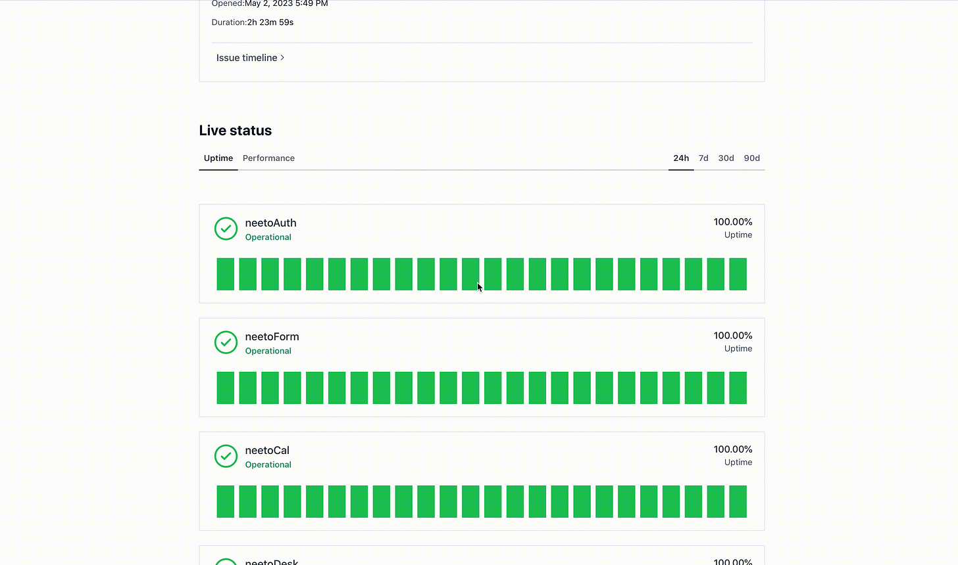958x565 pixels.
Task: Open the Issue timeline link
Action: [x=250, y=58]
